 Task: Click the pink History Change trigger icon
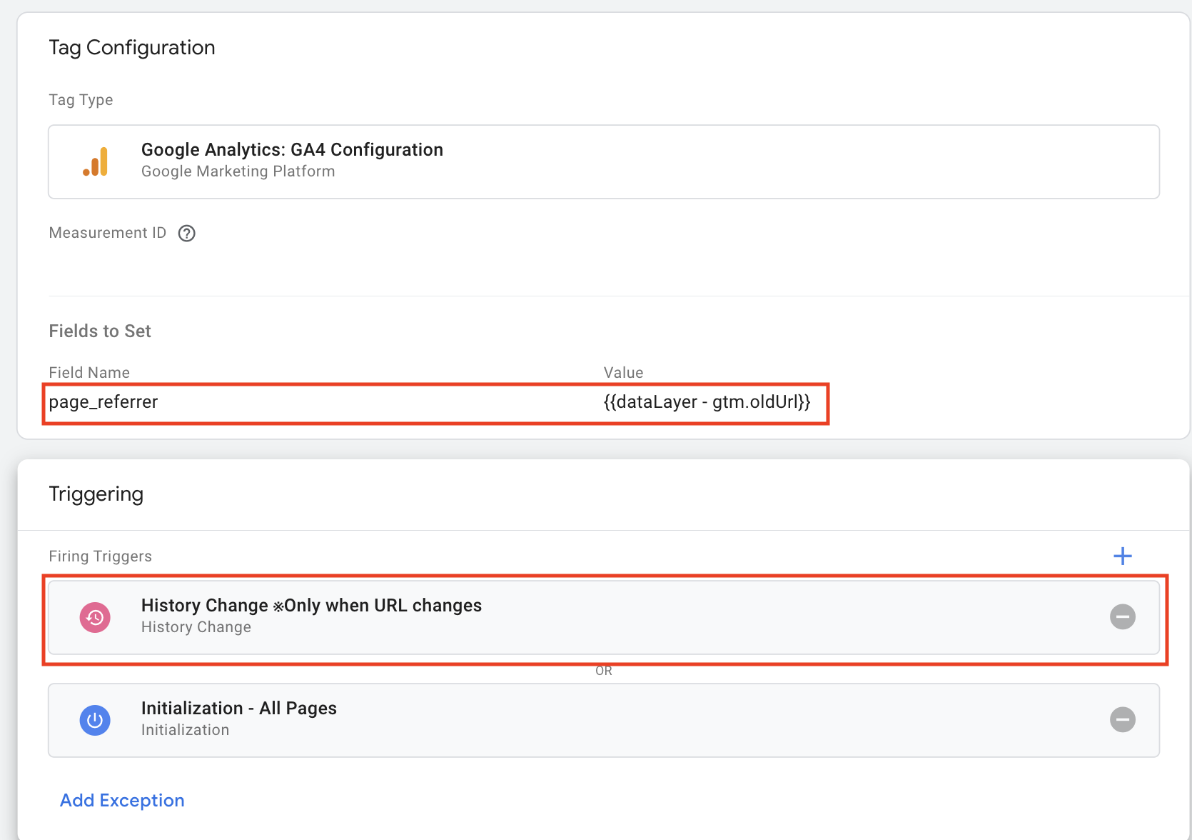pos(95,617)
